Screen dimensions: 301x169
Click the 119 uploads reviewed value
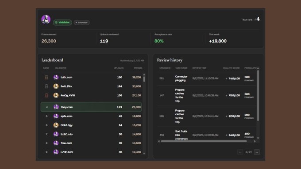tap(104, 41)
